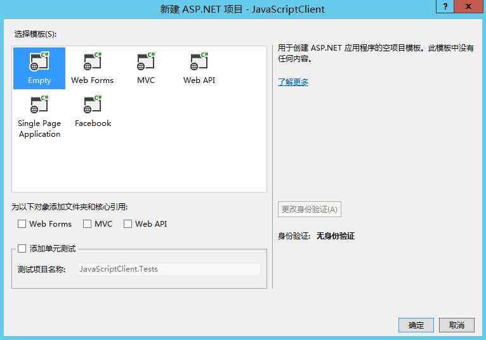Confirm with the 确定 button

coord(416,325)
